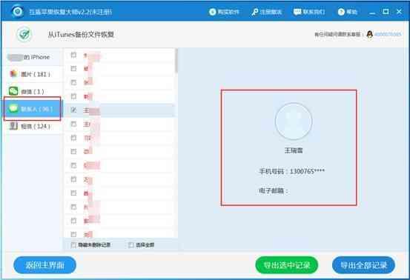Click the 照片 photos icon in sidebar
The height and width of the screenshot is (280, 410).
click(x=13, y=74)
